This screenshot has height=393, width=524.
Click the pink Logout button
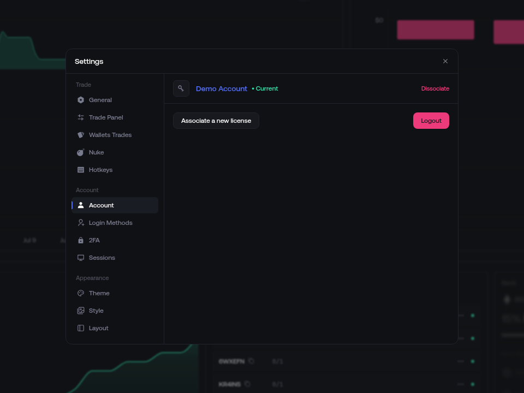pos(431,121)
